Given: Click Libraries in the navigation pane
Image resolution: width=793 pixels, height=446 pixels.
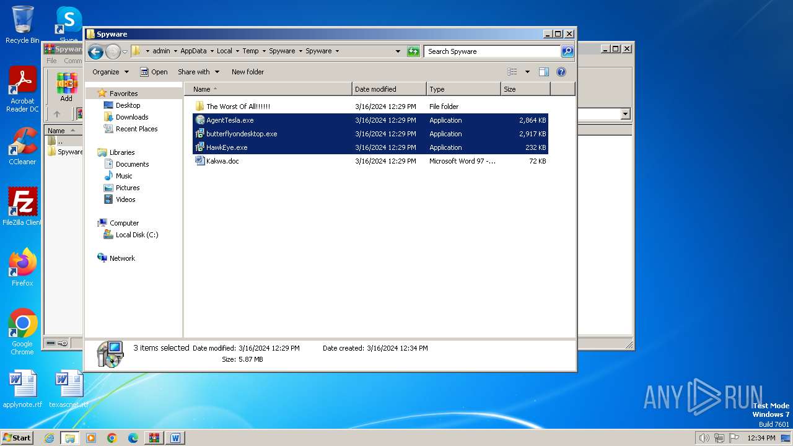Looking at the screenshot, I should pos(121,152).
